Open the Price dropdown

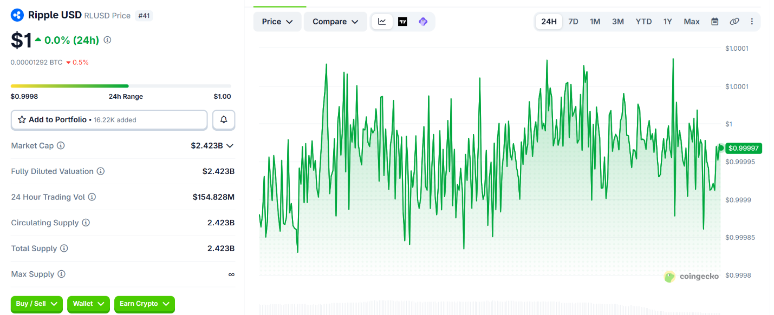coord(277,22)
